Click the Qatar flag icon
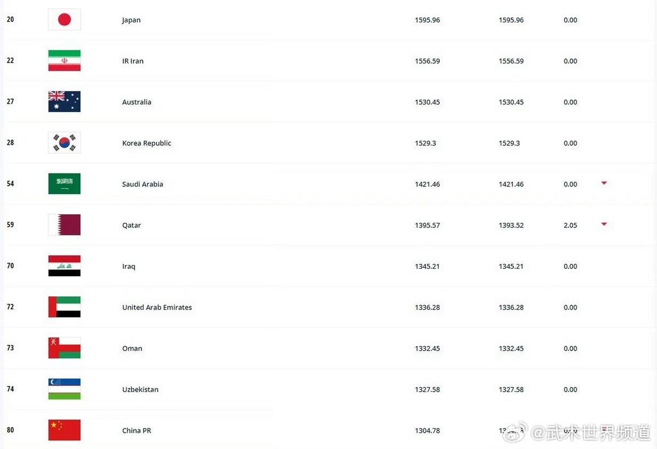The width and height of the screenshot is (657, 449). [x=65, y=224]
